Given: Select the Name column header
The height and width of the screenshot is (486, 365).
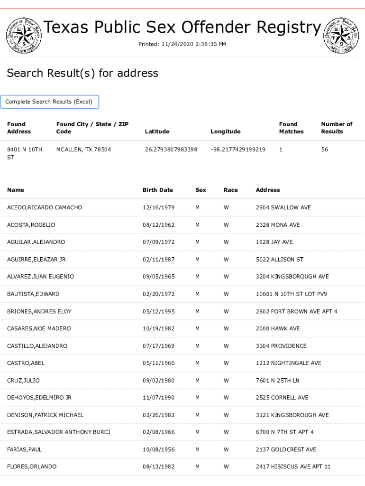Looking at the screenshot, I should click(x=16, y=190).
